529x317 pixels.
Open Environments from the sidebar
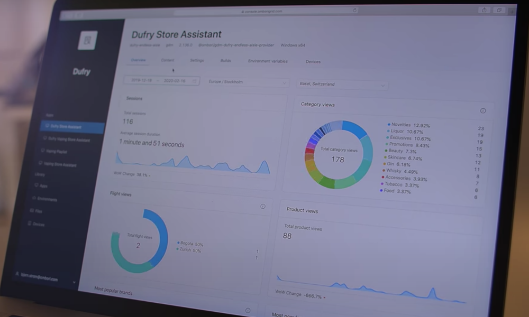(45, 199)
